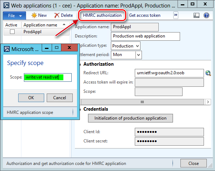Viewport: 215px width, 171px height.
Task: Click the Scope input in dialog
Action: click(x=48, y=77)
